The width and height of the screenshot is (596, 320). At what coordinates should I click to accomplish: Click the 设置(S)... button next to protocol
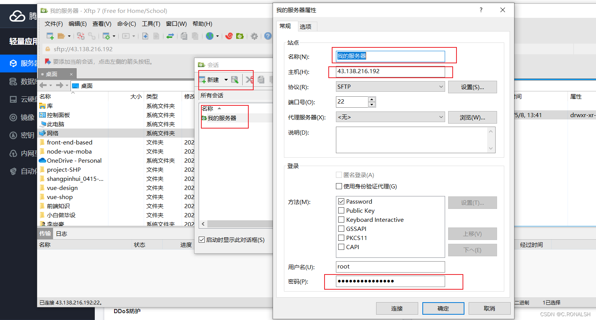click(x=472, y=87)
